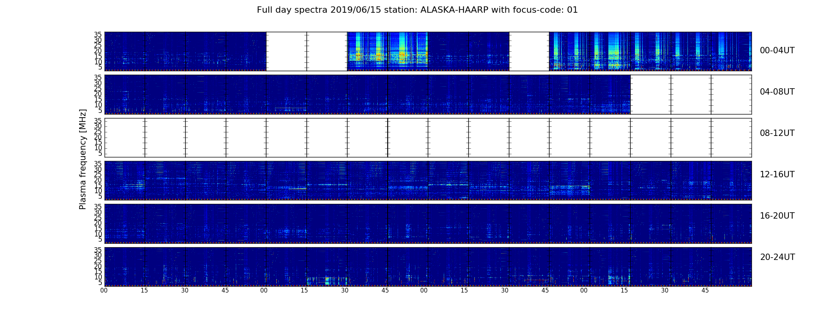
Task: Open the 20-24UT spectrogram panel
Action: pos(428,267)
